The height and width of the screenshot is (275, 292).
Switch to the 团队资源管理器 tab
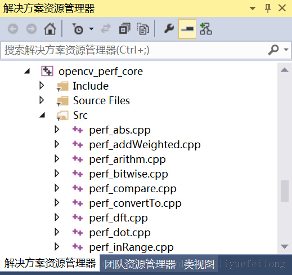[140, 264]
